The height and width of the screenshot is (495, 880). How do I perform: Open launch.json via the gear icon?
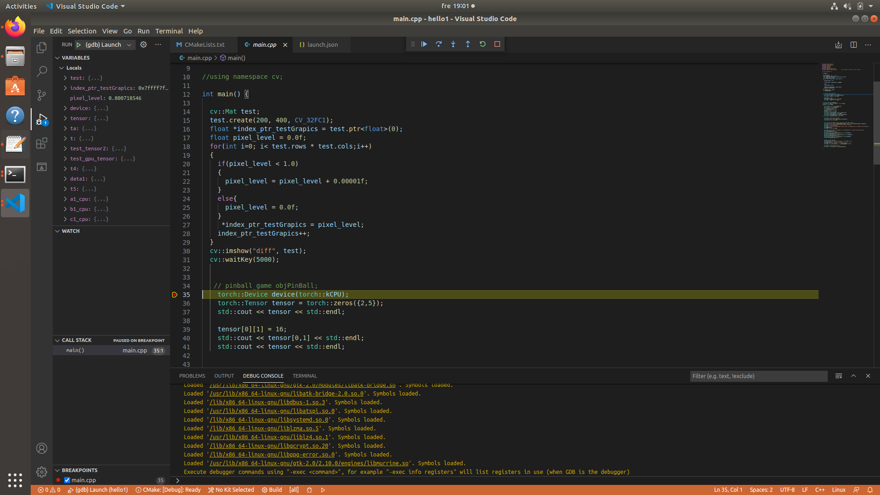(x=143, y=44)
